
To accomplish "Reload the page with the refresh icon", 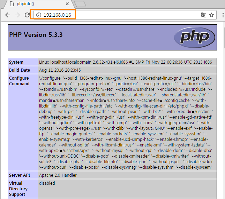I will (x=27, y=15).
